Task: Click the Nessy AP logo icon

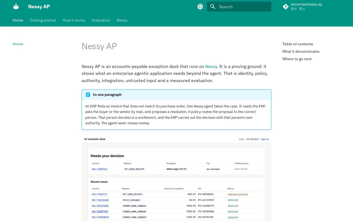Action: [16, 7]
